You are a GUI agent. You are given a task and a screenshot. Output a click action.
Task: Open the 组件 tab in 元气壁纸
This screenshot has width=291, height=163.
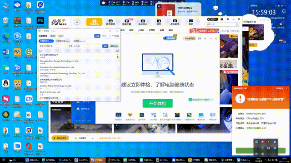click(x=159, y=22)
